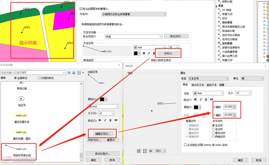Open the 检查几何 tool
This screenshot has width=269, height=165.
(x=227, y=60)
